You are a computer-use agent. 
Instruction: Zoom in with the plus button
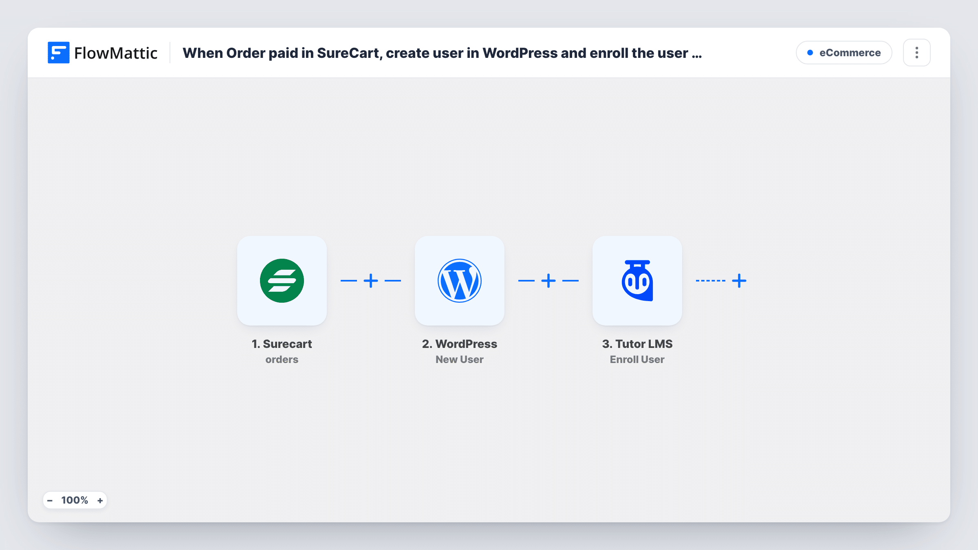100,500
